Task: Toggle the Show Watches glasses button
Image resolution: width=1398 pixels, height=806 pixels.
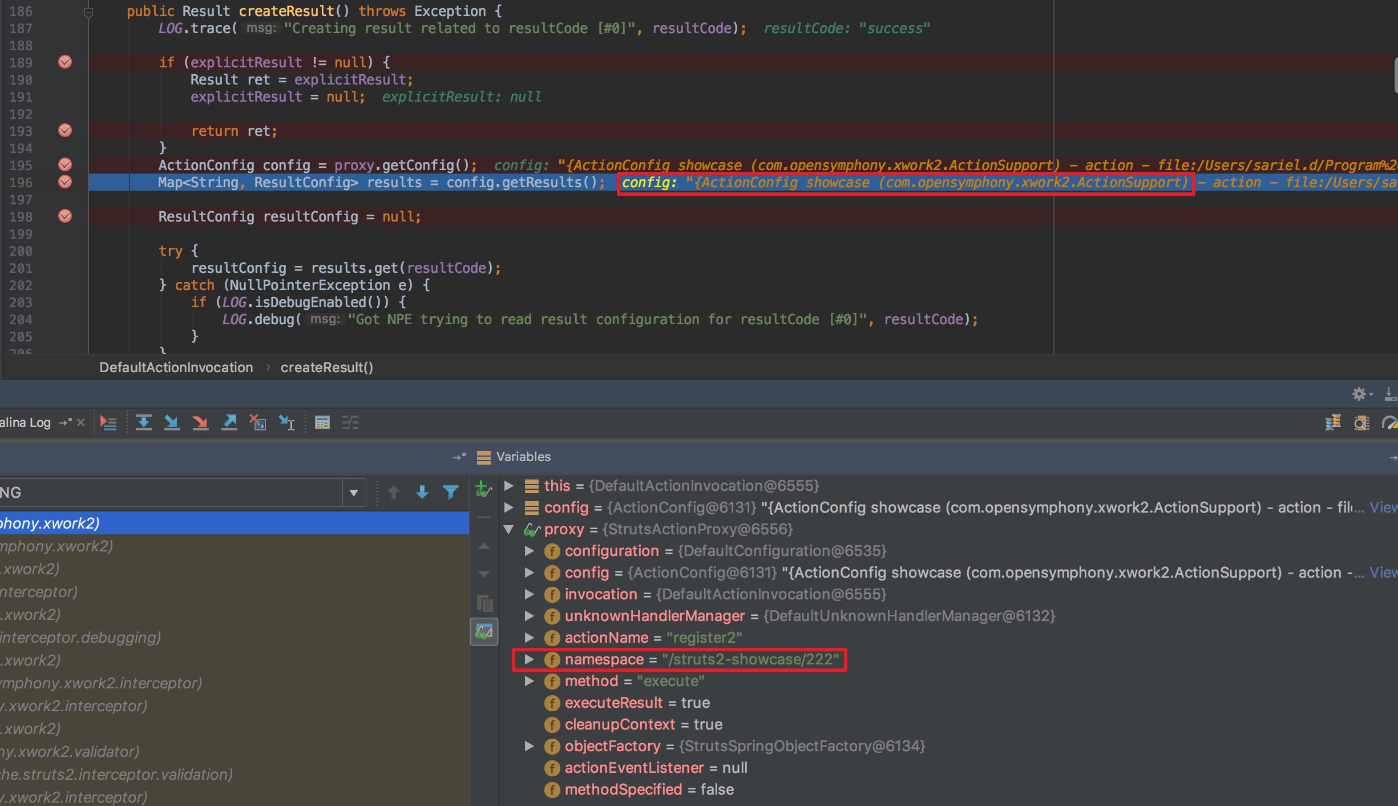Action: pyautogui.click(x=484, y=632)
